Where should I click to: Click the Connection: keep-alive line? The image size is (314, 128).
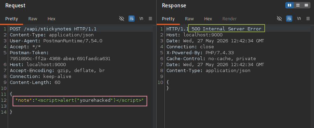click(x=41, y=77)
